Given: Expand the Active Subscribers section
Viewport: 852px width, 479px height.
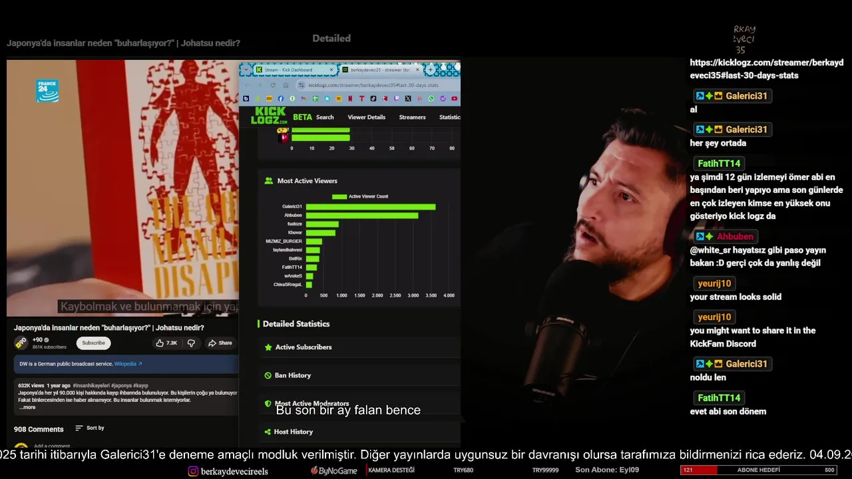Looking at the screenshot, I should click(359, 347).
